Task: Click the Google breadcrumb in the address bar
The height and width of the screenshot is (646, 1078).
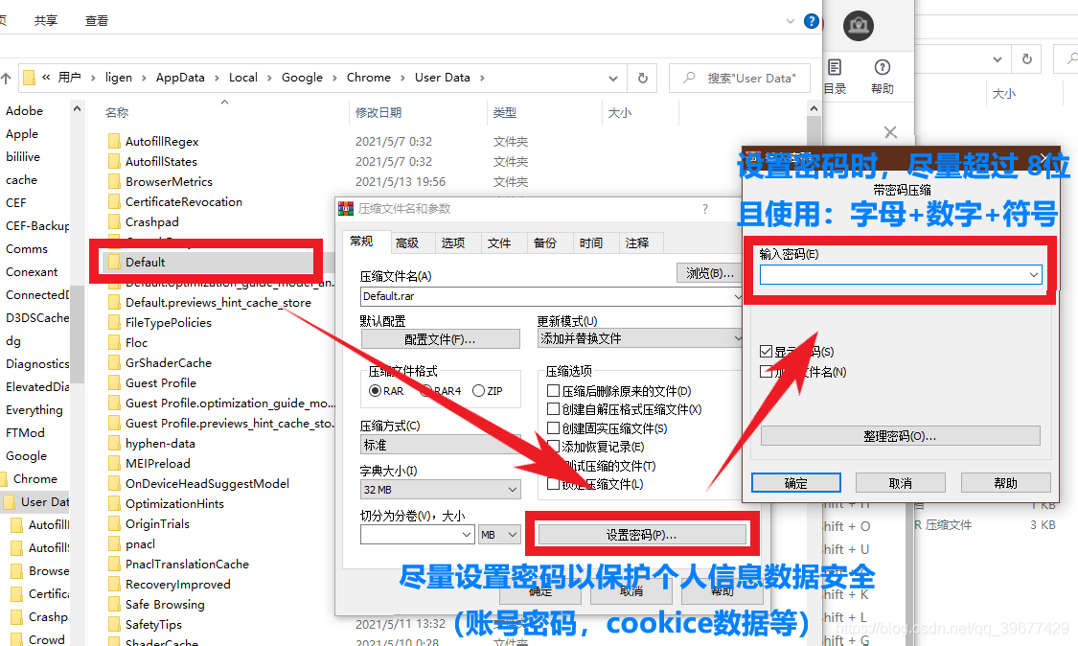Action: click(x=302, y=78)
